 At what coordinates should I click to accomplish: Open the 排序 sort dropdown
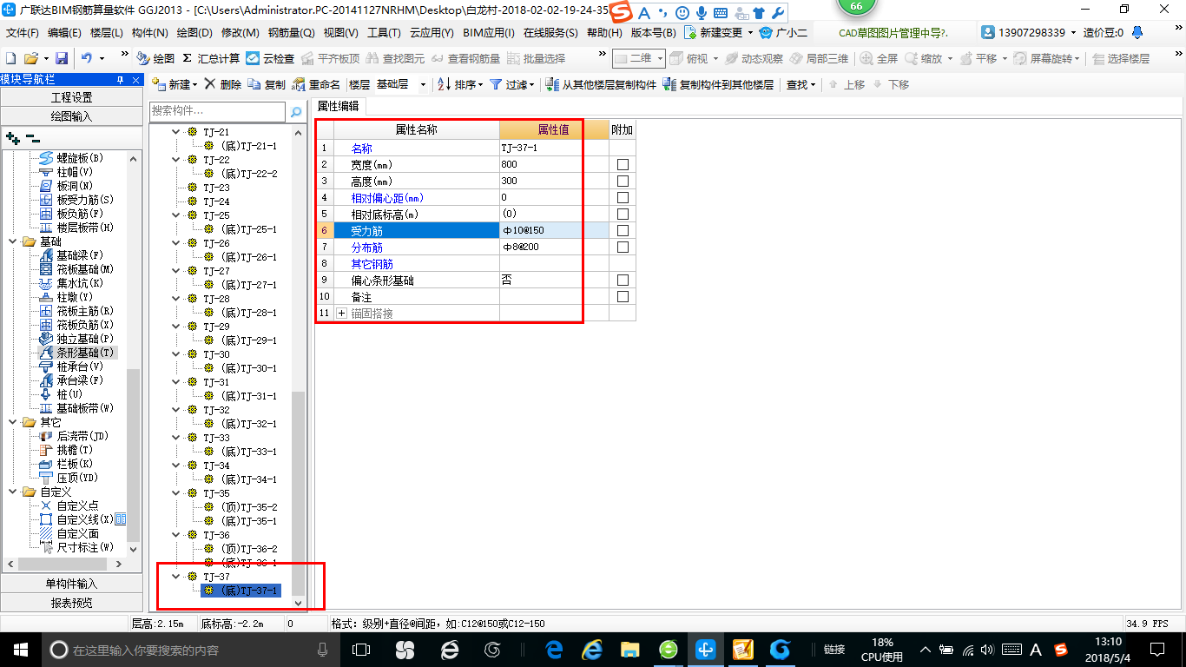pyautogui.click(x=460, y=84)
